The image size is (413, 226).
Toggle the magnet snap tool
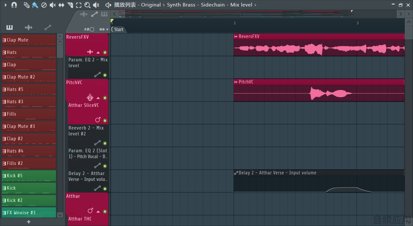tap(14, 5)
